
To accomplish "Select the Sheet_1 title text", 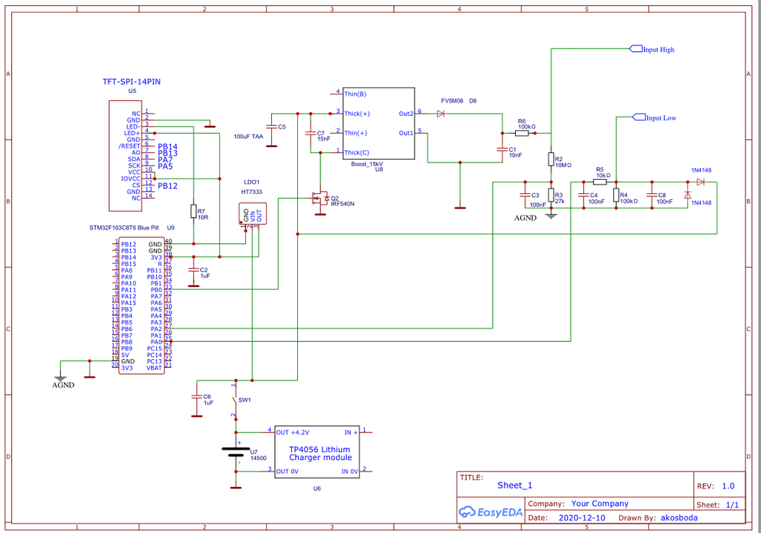I will [x=515, y=485].
